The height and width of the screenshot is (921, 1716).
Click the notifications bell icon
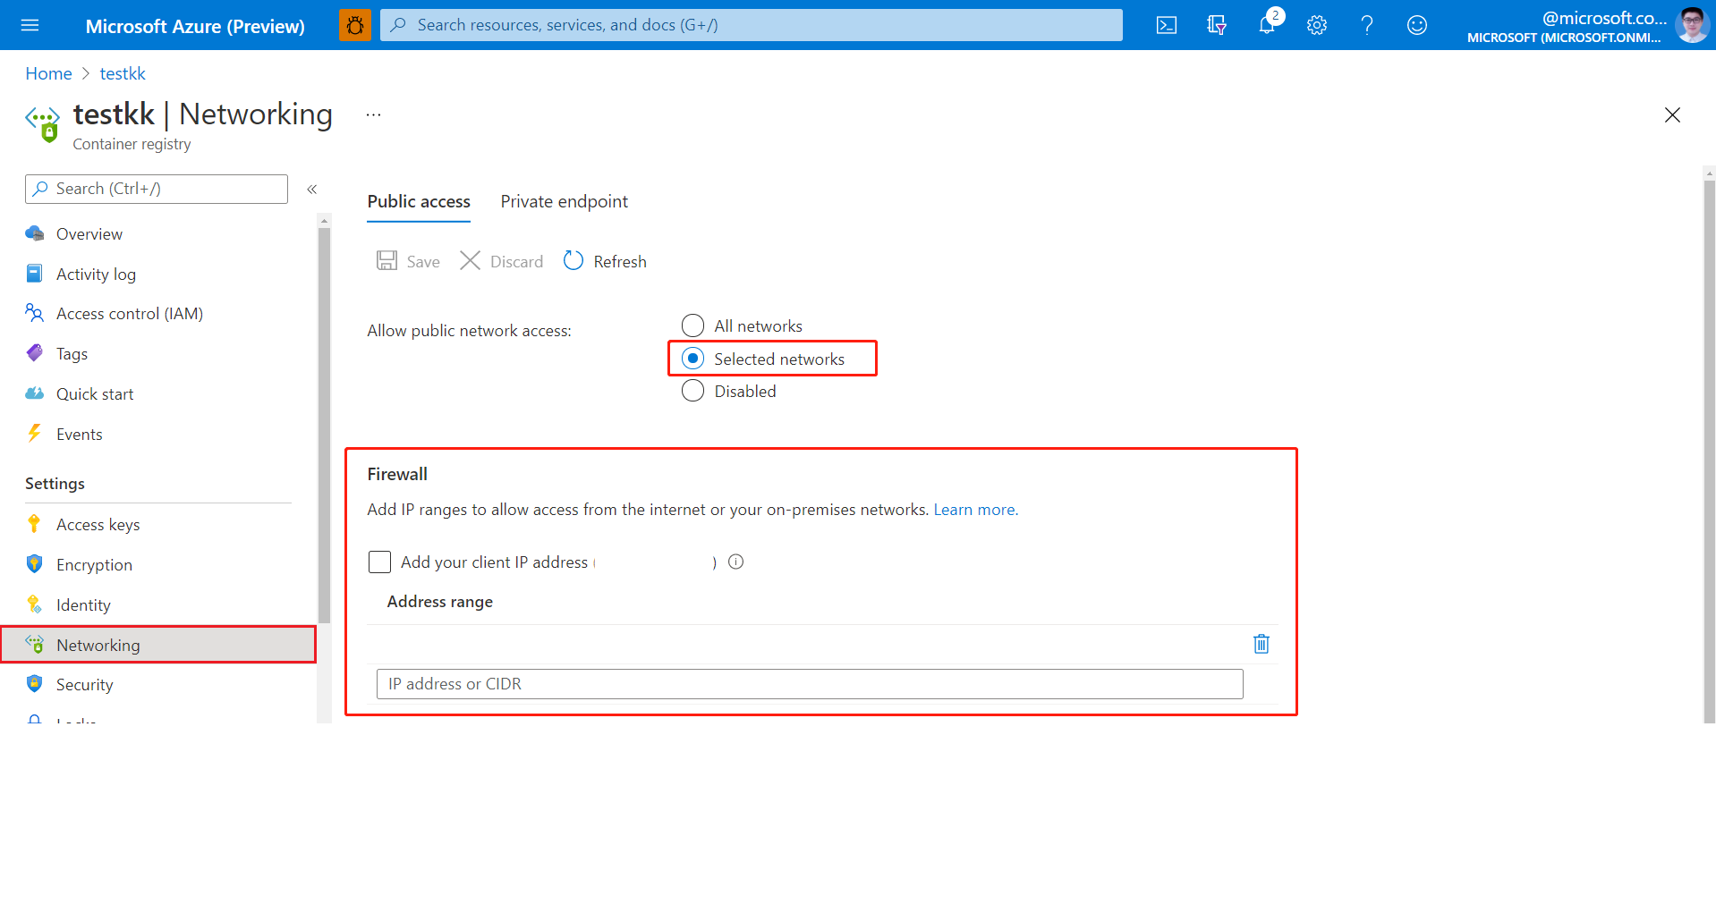(1266, 25)
